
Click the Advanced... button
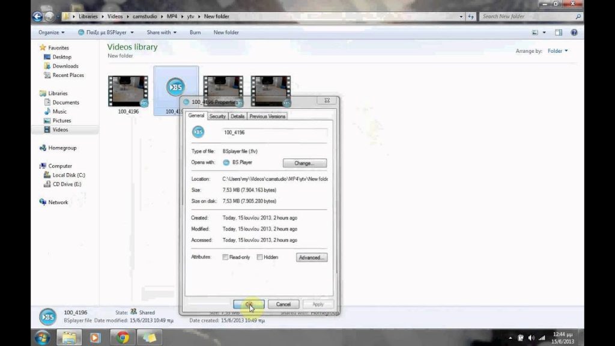[312, 258]
